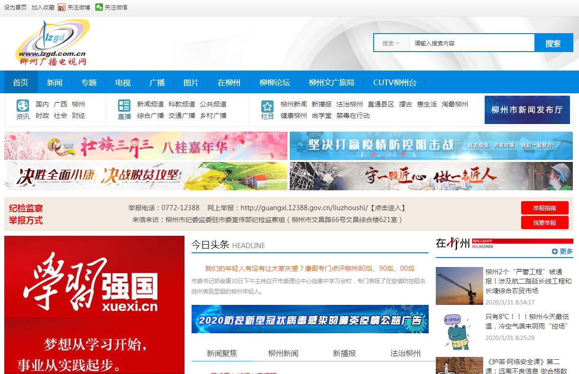
Task: Open the headline about 柳州80后、90后、00后
Action: pyautogui.click(x=310, y=268)
